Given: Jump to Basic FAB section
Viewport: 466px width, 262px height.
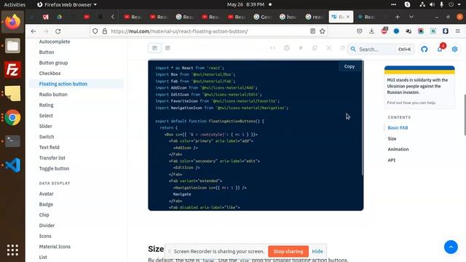Looking at the screenshot, I should 398,128.
